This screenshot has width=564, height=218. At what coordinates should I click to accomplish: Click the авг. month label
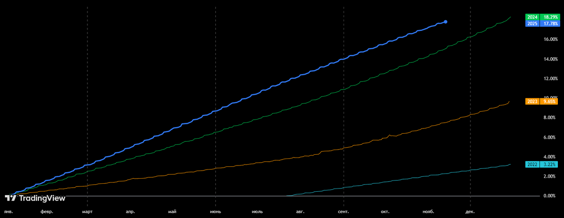tap(300, 211)
